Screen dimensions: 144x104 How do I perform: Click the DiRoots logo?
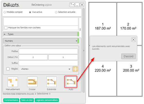(x=12, y=5)
